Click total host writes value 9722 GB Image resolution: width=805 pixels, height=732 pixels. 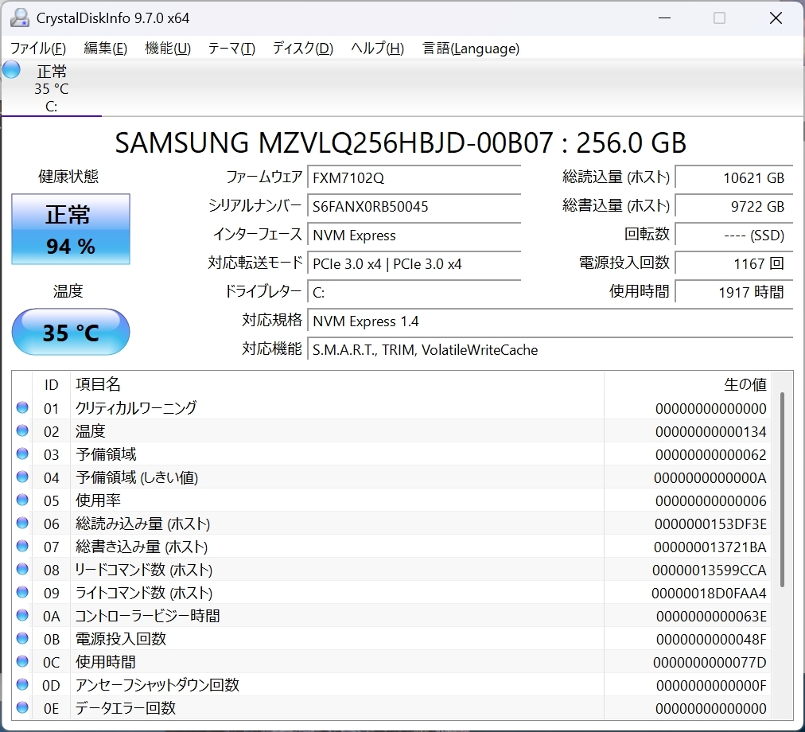click(734, 207)
